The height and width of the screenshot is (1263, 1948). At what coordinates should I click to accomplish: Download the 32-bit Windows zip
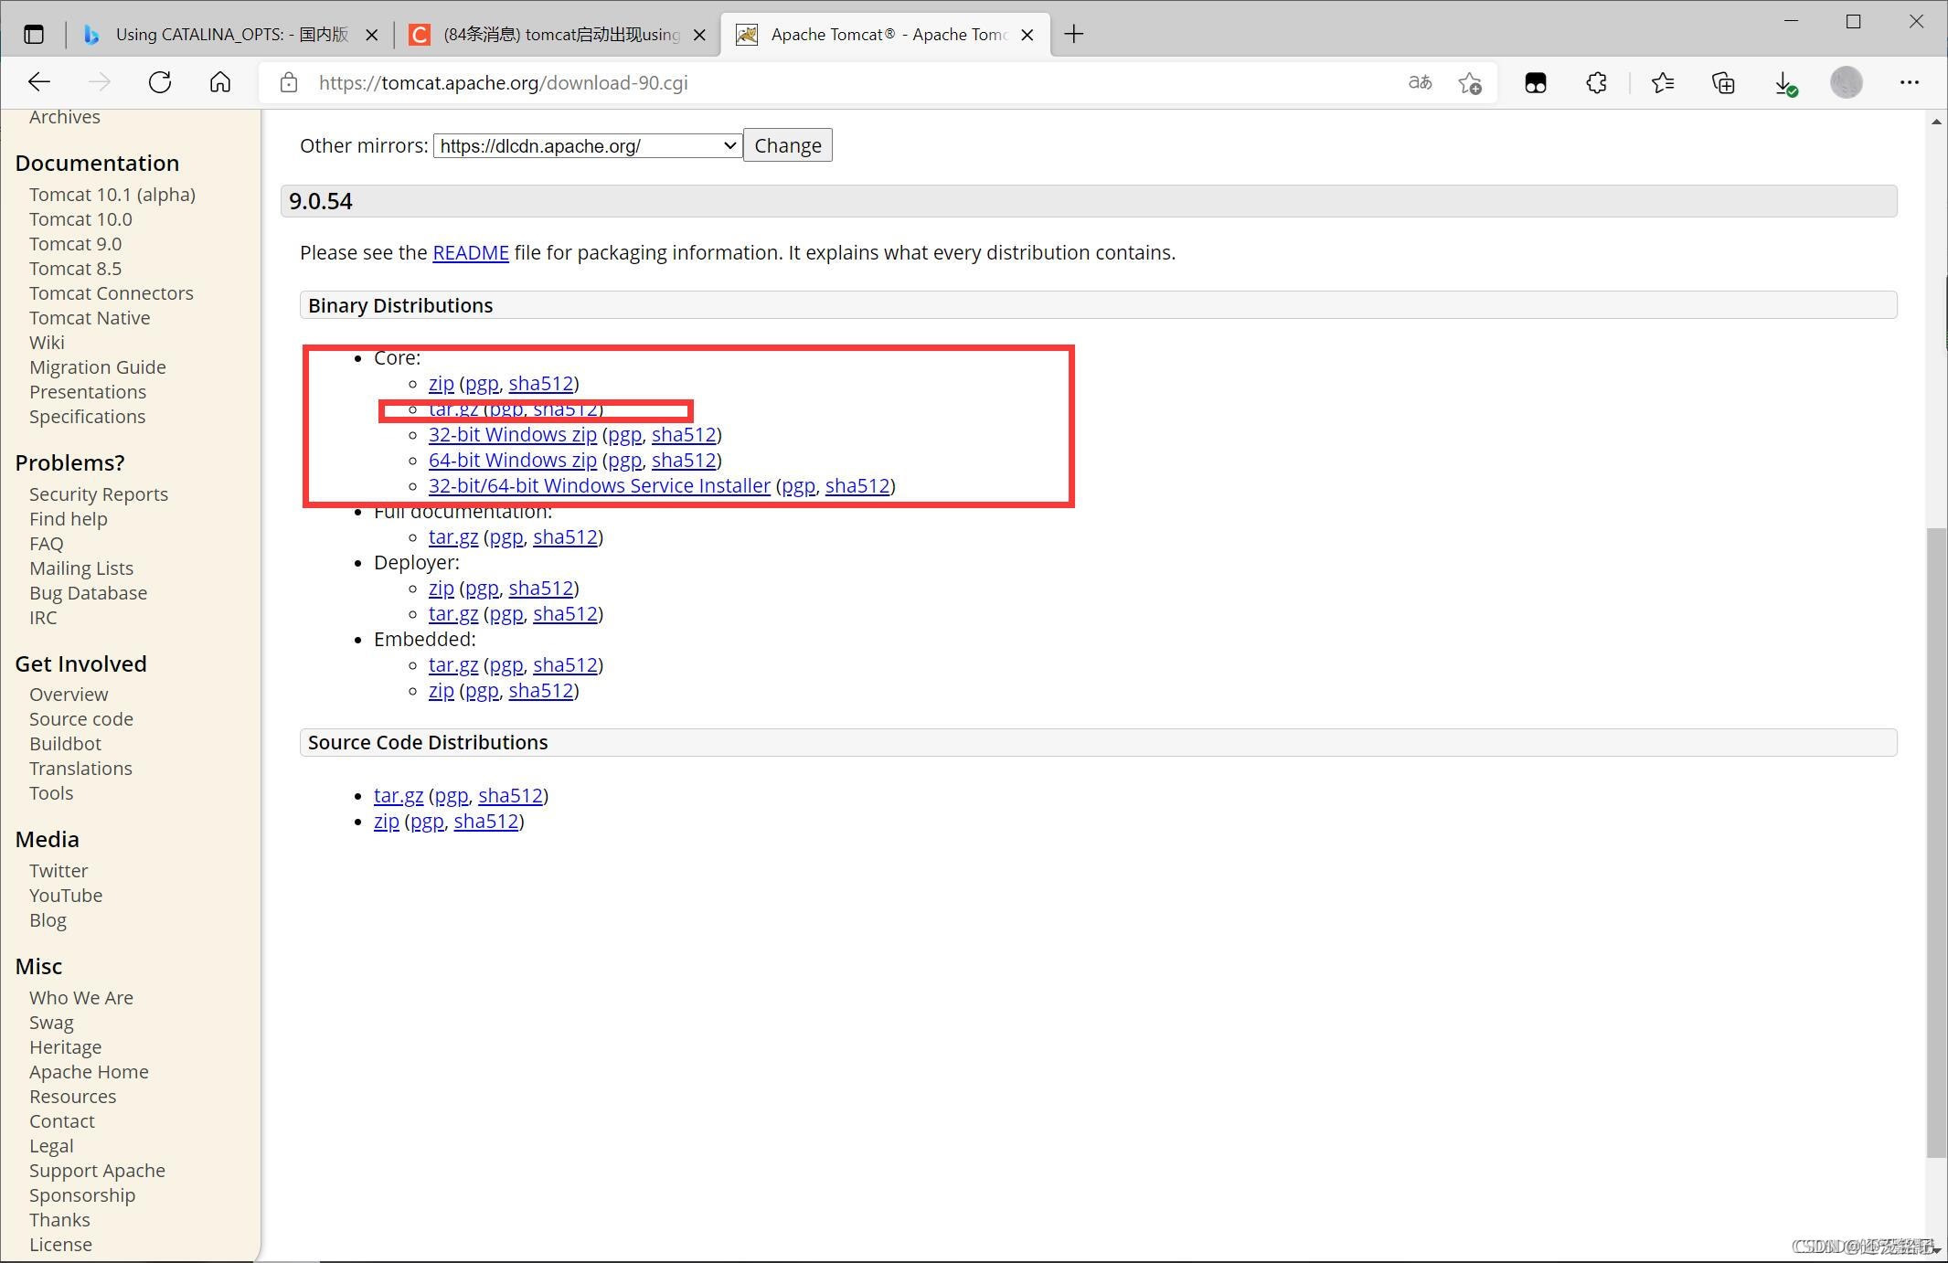click(x=513, y=434)
